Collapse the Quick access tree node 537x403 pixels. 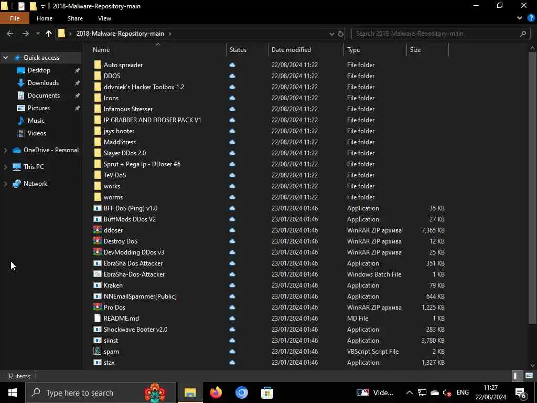pyautogui.click(x=5, y=58)
